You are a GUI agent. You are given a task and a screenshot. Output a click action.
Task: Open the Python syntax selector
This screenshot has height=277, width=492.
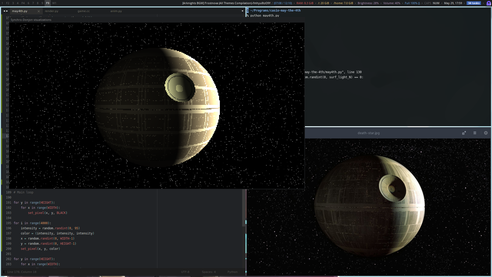pyautogui.click(x=232, y=272)
